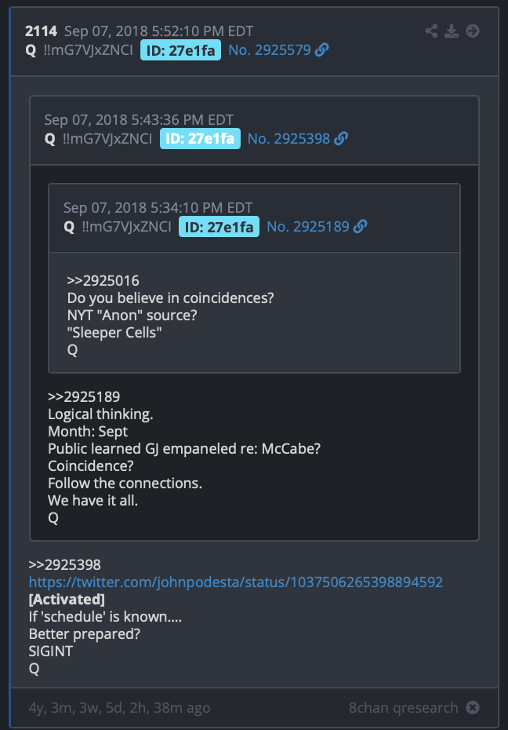Click post number 2114 in header
Viewport: 508px width, 730px height.
[x=41, y=31]
